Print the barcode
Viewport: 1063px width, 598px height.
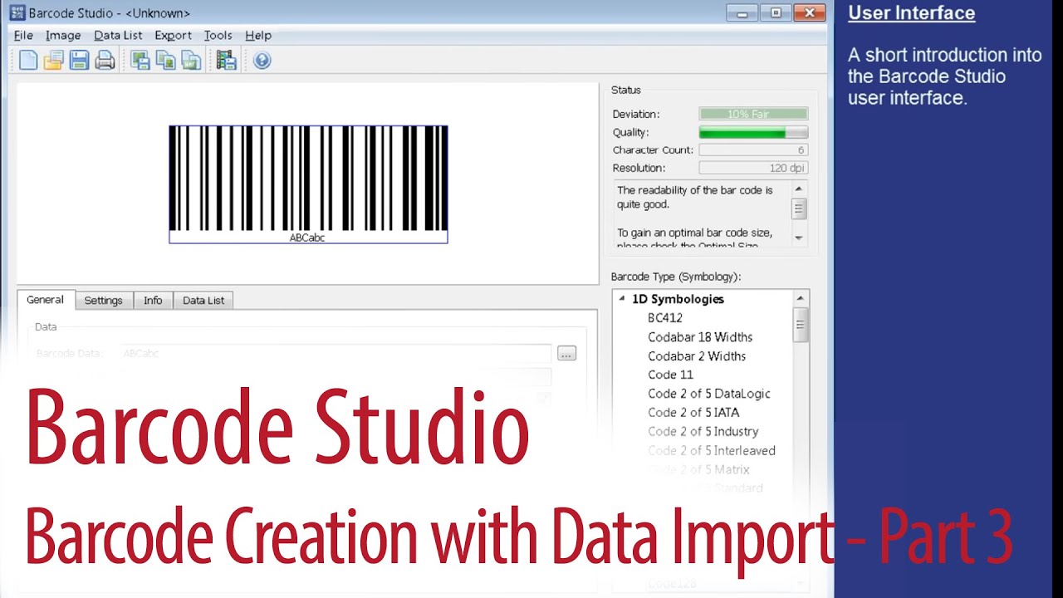click(105, 60)
